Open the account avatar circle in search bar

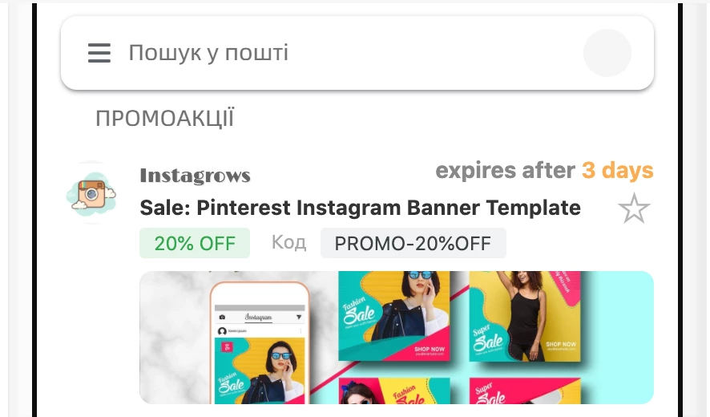tap(607, 53)
